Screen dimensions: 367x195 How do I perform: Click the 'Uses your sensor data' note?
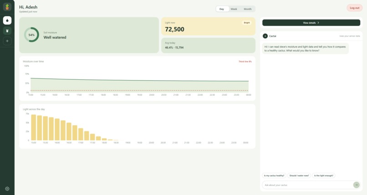pos(350,36)
